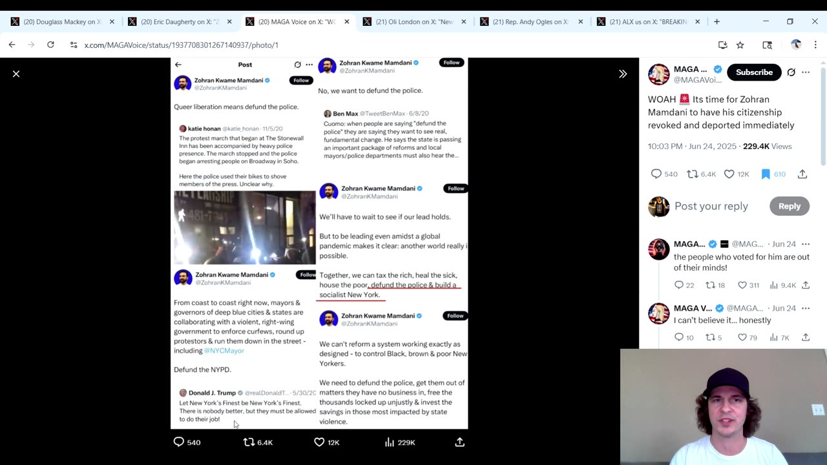Open more options on 'out of their minds' reply
Image resolution: width=827 pixels, height=465 pixels.
pyautogui.click(x=806, y=244)
